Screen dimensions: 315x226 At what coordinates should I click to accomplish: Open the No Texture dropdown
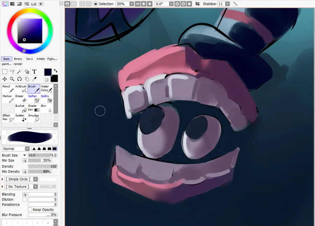[35, 186]
